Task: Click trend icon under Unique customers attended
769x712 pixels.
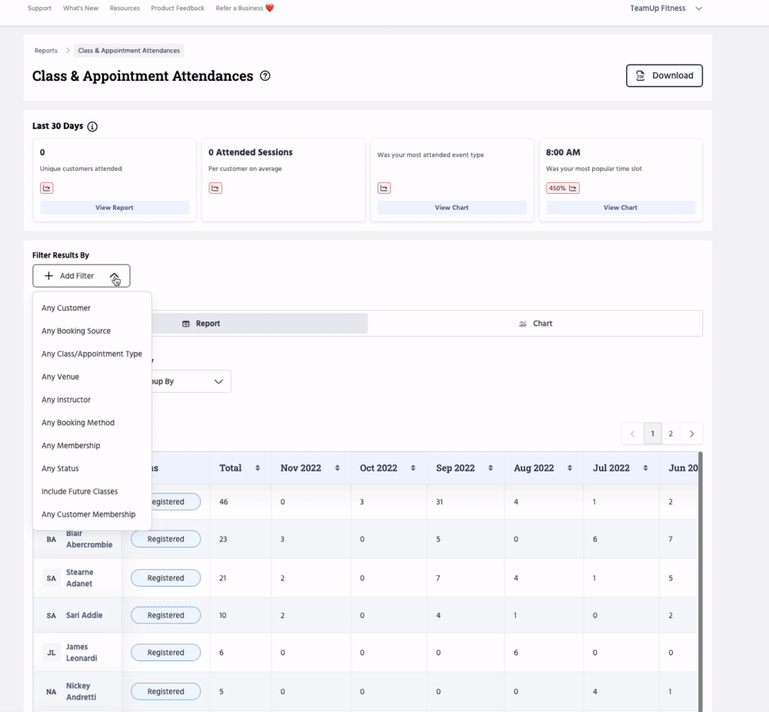Action: (47, 188)
